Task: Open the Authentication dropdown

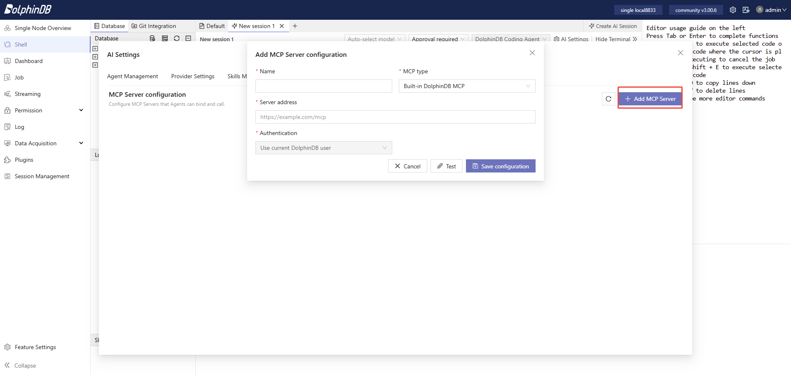Action: [x=324, y=148]
